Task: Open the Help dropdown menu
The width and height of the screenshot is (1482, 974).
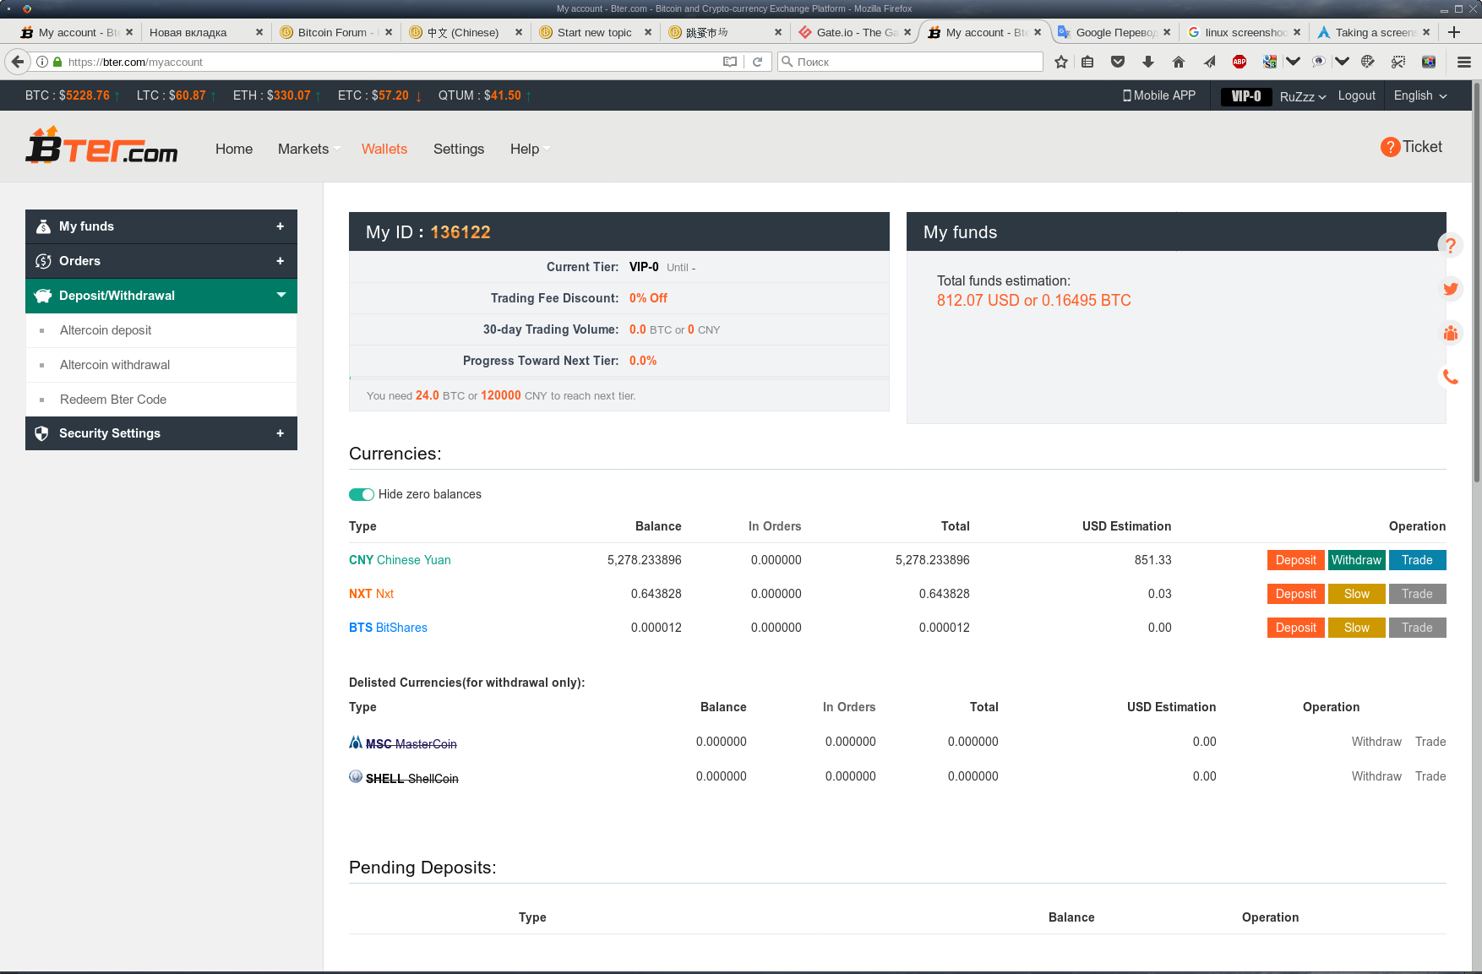Action: click(530, 149)
